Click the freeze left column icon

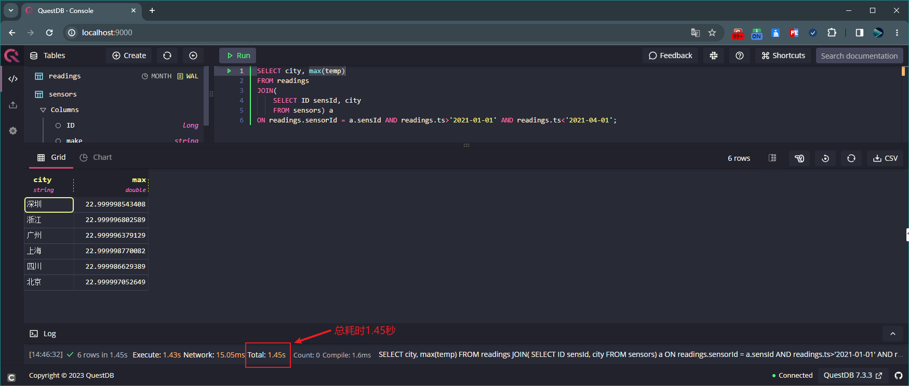click(x=772, y=158)
